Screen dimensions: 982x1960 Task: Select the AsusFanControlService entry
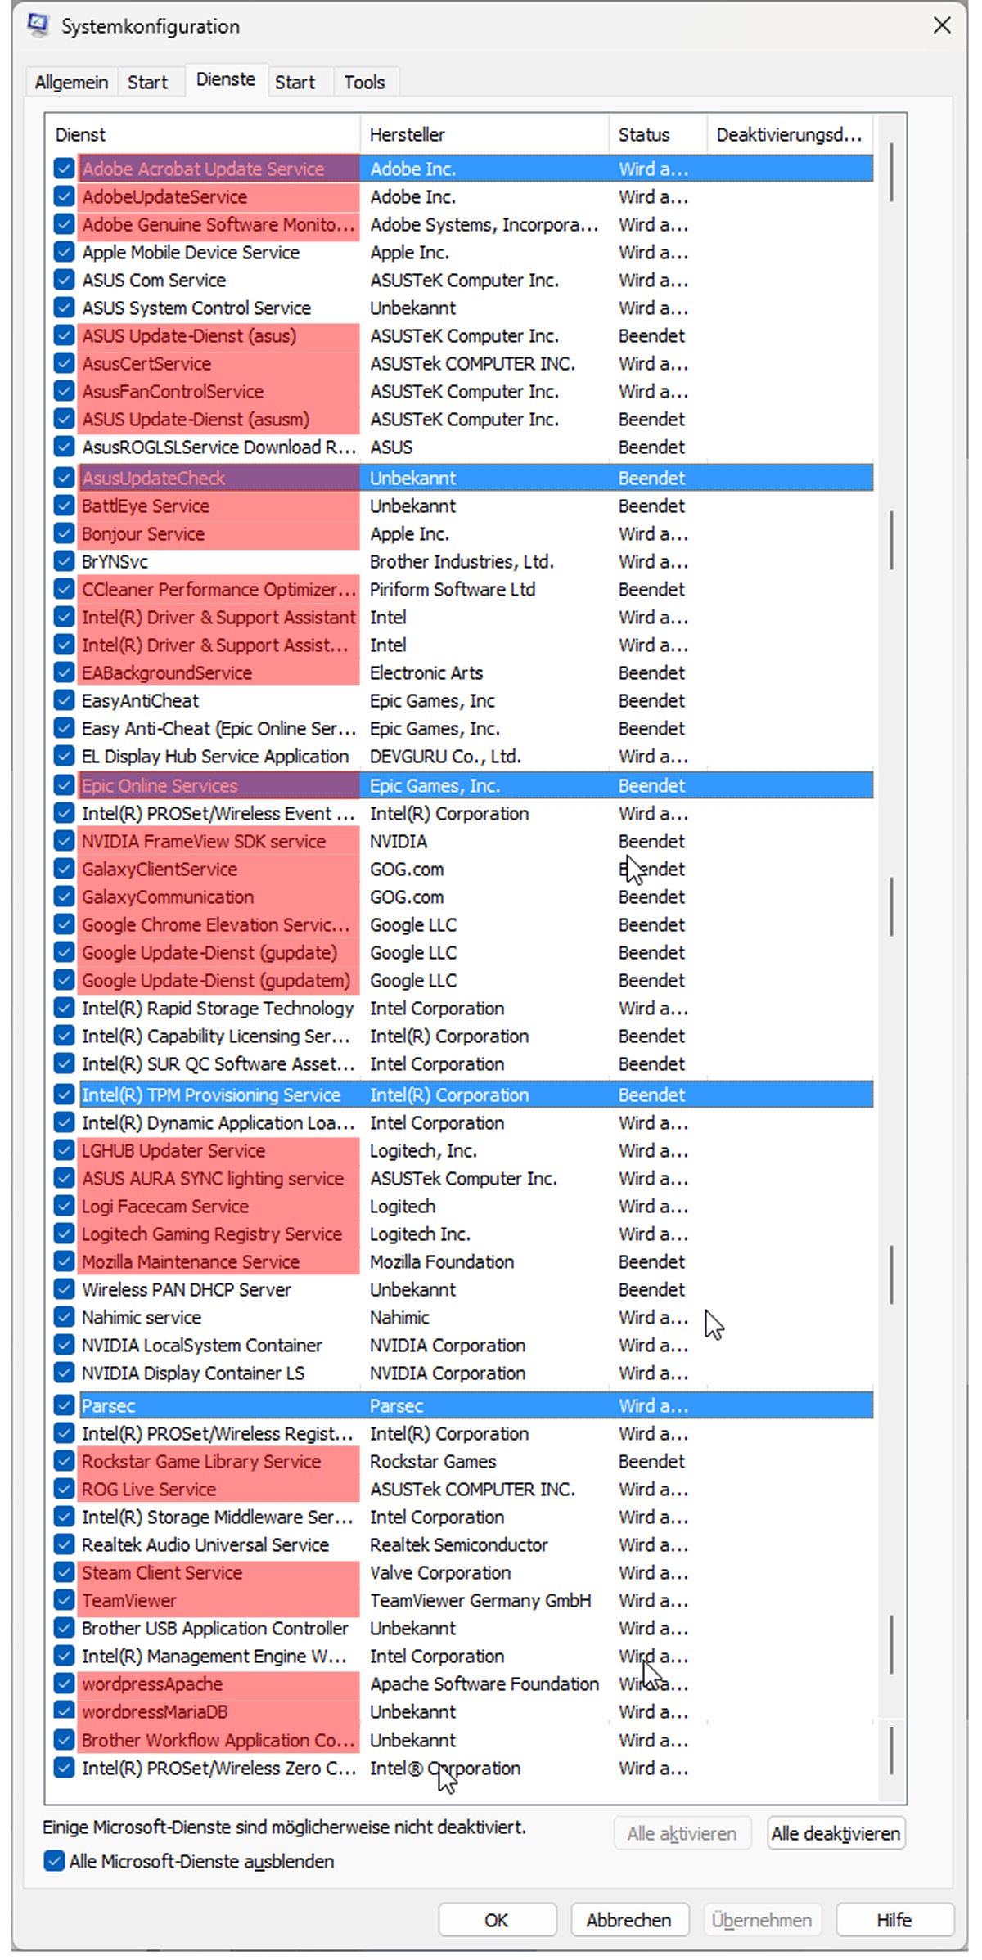click(173, 391)
